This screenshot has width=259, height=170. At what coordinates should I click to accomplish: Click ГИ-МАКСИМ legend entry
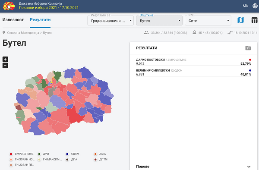click(x=50, y=160)
